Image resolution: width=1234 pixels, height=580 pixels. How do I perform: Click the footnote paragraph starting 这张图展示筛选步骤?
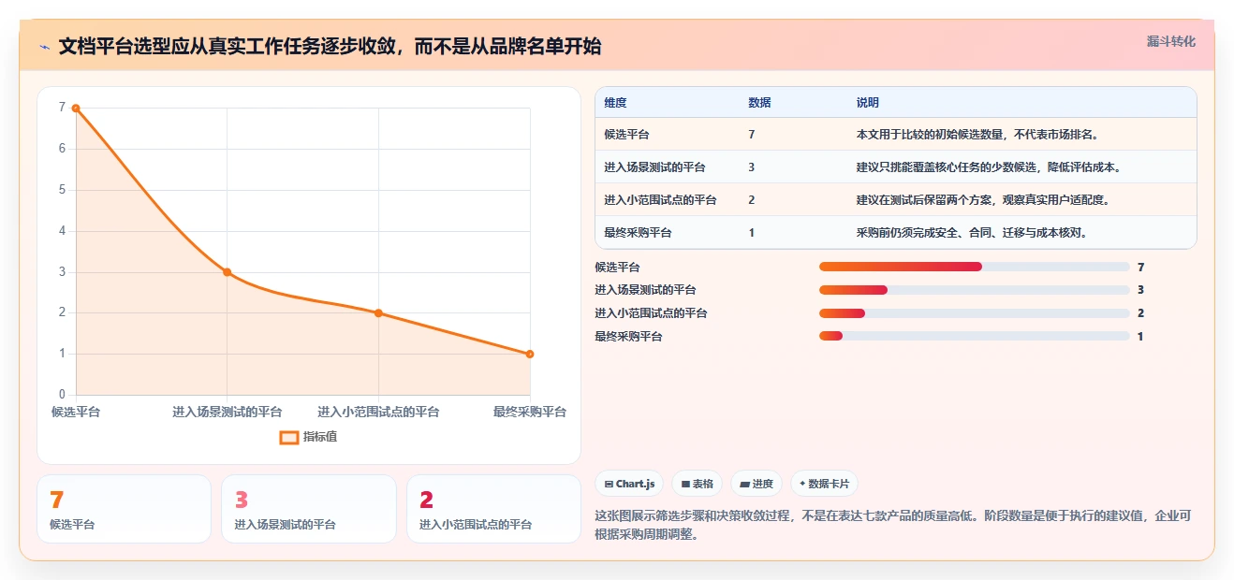coord(892,526)
